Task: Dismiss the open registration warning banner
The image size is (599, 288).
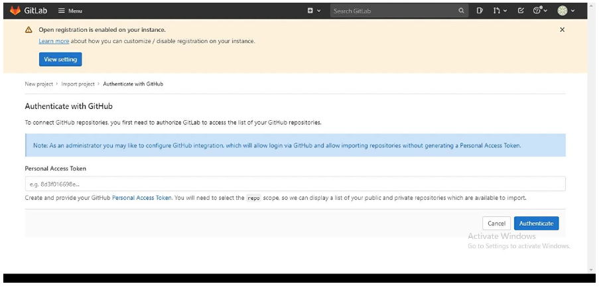Action: click(562, 30)
